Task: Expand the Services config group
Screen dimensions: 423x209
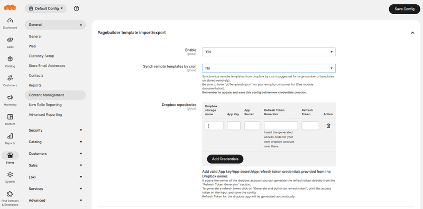Action: coord(56,189)
